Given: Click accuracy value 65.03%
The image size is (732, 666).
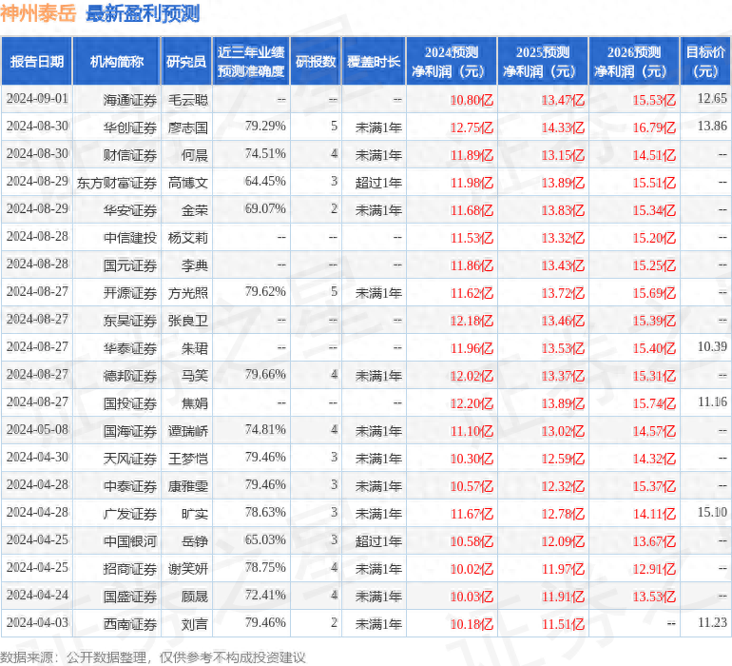Looking at the screenshot, I should pyautogui.click(x=265, y=539).
